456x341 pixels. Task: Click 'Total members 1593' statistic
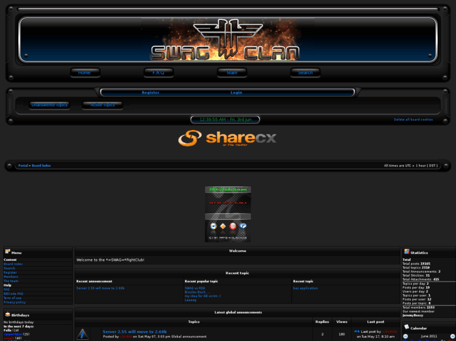(418, 307)
